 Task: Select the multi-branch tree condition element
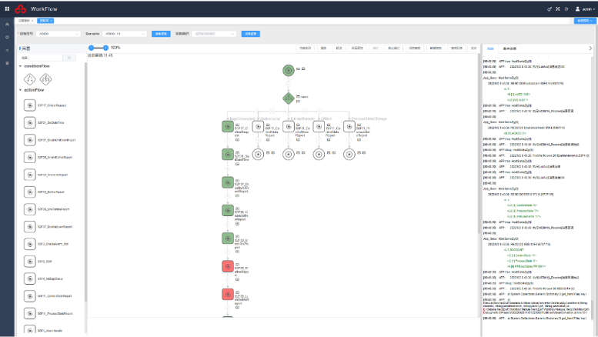(x=45, y=79)
